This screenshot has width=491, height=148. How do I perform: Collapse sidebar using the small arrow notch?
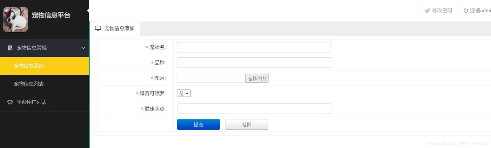point(88,11)
